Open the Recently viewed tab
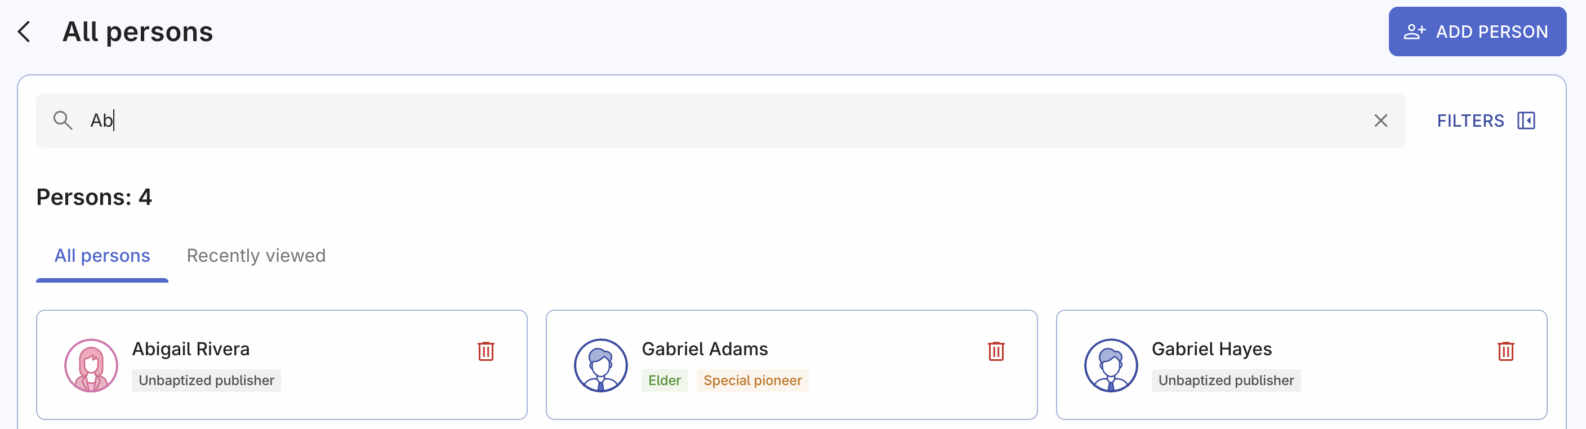 256,256
